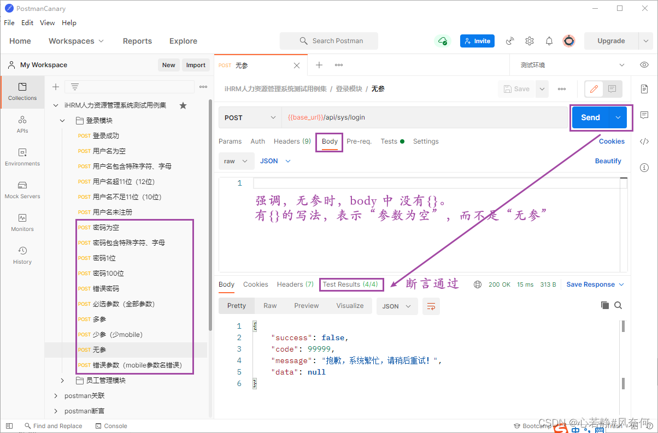The height and width of the screenshot is (433, 658).
Task: Click the request URL input field
Action: [425, 117]
